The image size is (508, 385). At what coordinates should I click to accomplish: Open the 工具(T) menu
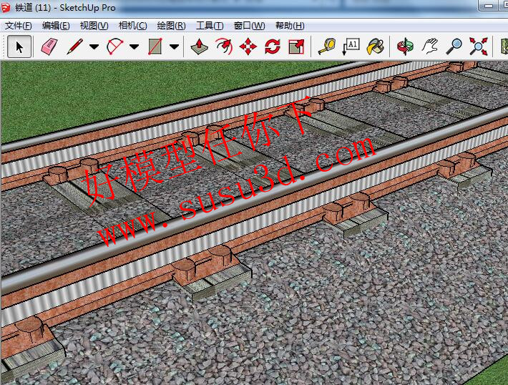(x=210, y=26)
